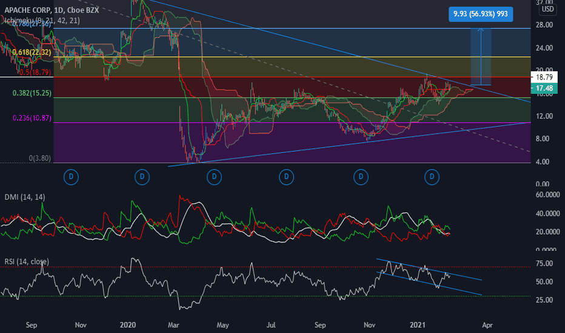This screenshot has height=333, width=565.
Task: Select the 0.786(27.86) Fibonacci level label
Action: pyautogui.click(x=32, y=24)
